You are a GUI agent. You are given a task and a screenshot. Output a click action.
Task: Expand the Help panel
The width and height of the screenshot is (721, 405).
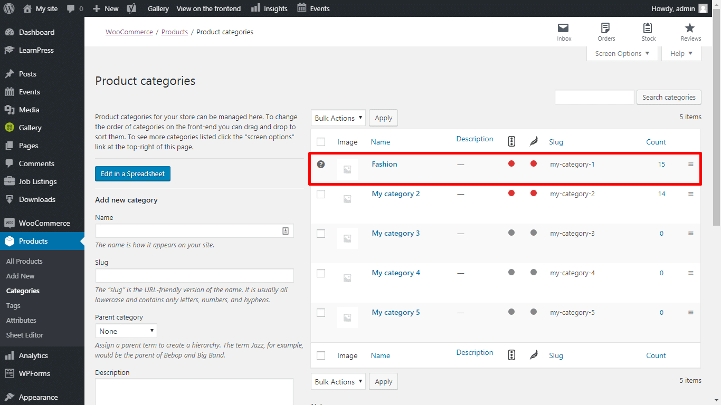(681, 53)
